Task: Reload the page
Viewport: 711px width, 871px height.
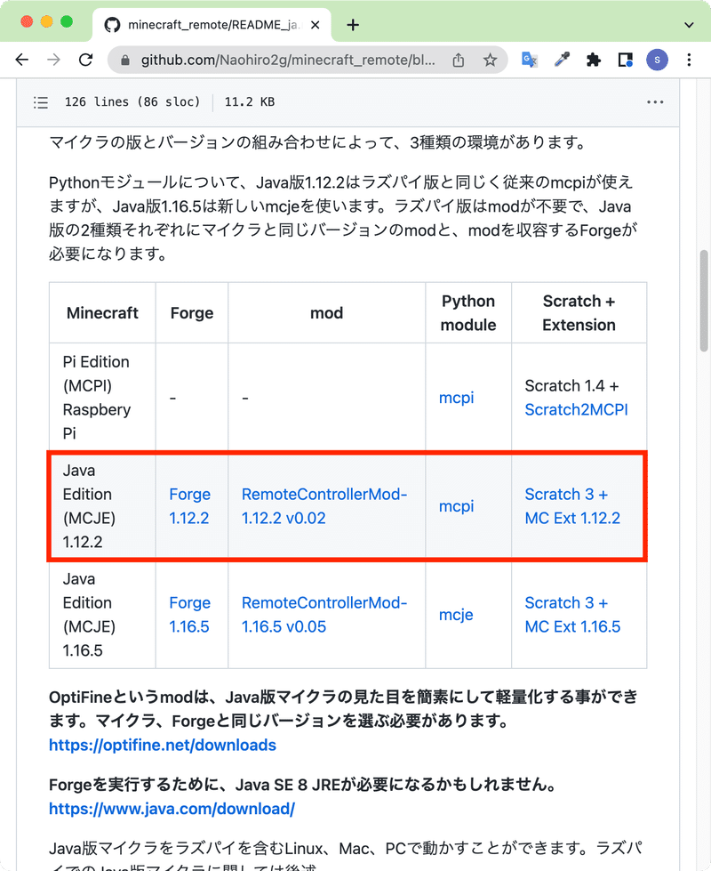Action: [86, 60]
